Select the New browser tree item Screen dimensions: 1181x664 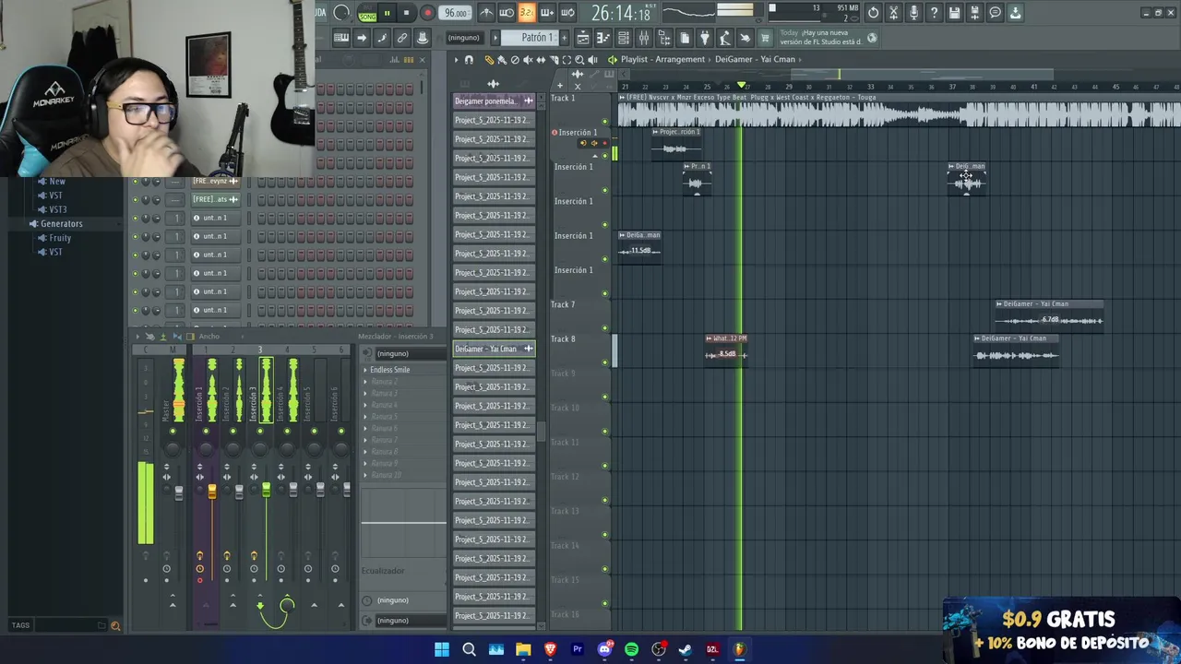[x=57, y=182]
